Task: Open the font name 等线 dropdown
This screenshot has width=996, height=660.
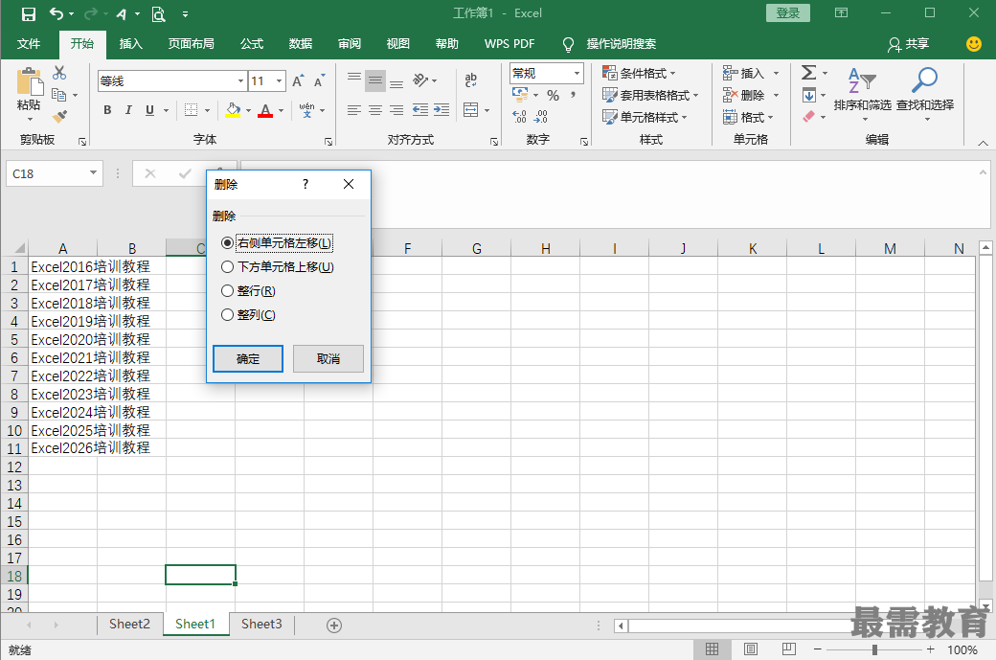Action: [x=240, y=80]
